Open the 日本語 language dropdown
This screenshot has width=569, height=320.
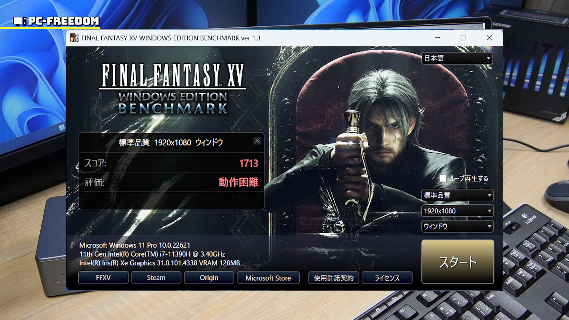click(457, 58)
